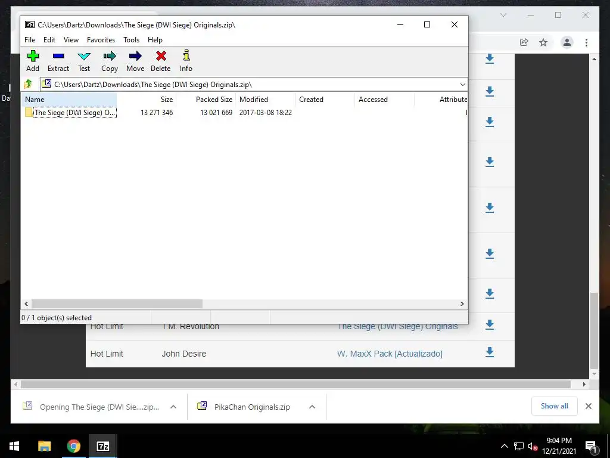Image resolution: width=610 pixels, height=458 pixels.
Task: Click the Chrome tab search chevron
Action: [x=503, y=15]
